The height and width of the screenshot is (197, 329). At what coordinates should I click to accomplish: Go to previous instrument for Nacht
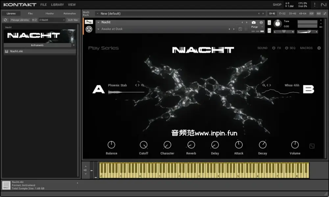[242, 22]
